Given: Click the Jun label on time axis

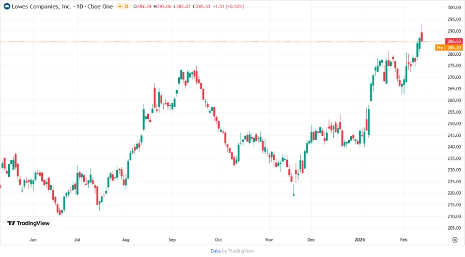Looking at the screenshot, I should click(x=33, y=239).
